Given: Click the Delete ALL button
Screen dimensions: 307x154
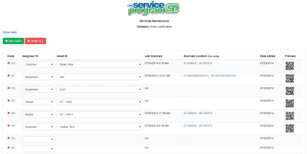Looking at the screenshot, I should point(36,41).
